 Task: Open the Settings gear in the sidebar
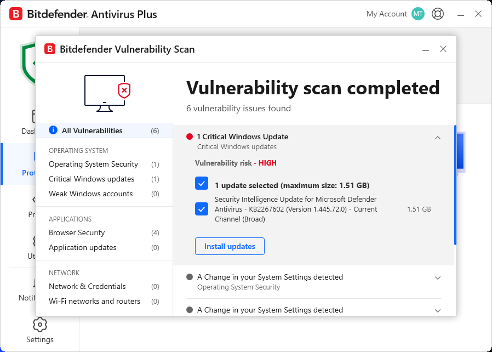(x=39, y=325)
